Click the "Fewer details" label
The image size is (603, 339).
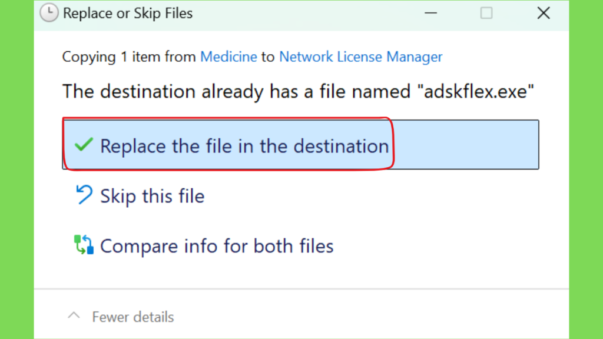click(133, 317)
